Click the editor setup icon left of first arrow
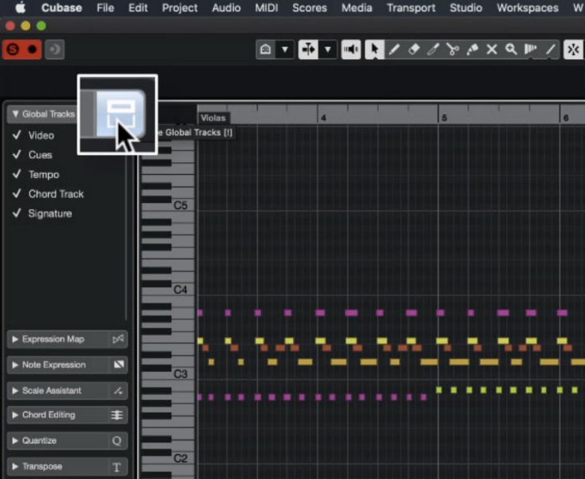The width and height of the screenshot is (585, 479). click(x=266, y=49)
